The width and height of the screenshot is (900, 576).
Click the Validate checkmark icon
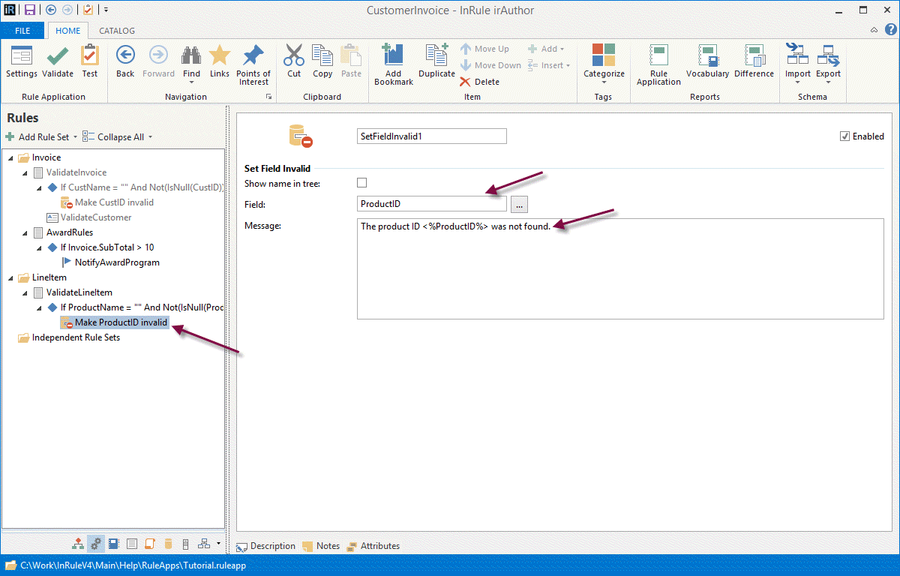[57, 56]
